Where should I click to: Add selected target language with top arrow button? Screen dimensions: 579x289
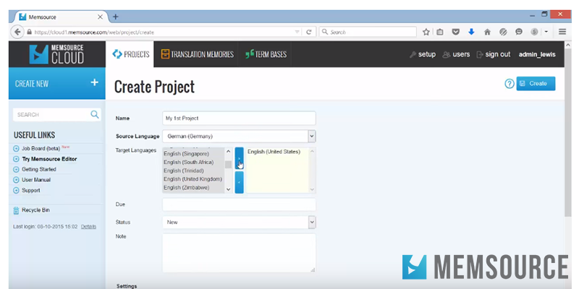(x=239, y=159)
